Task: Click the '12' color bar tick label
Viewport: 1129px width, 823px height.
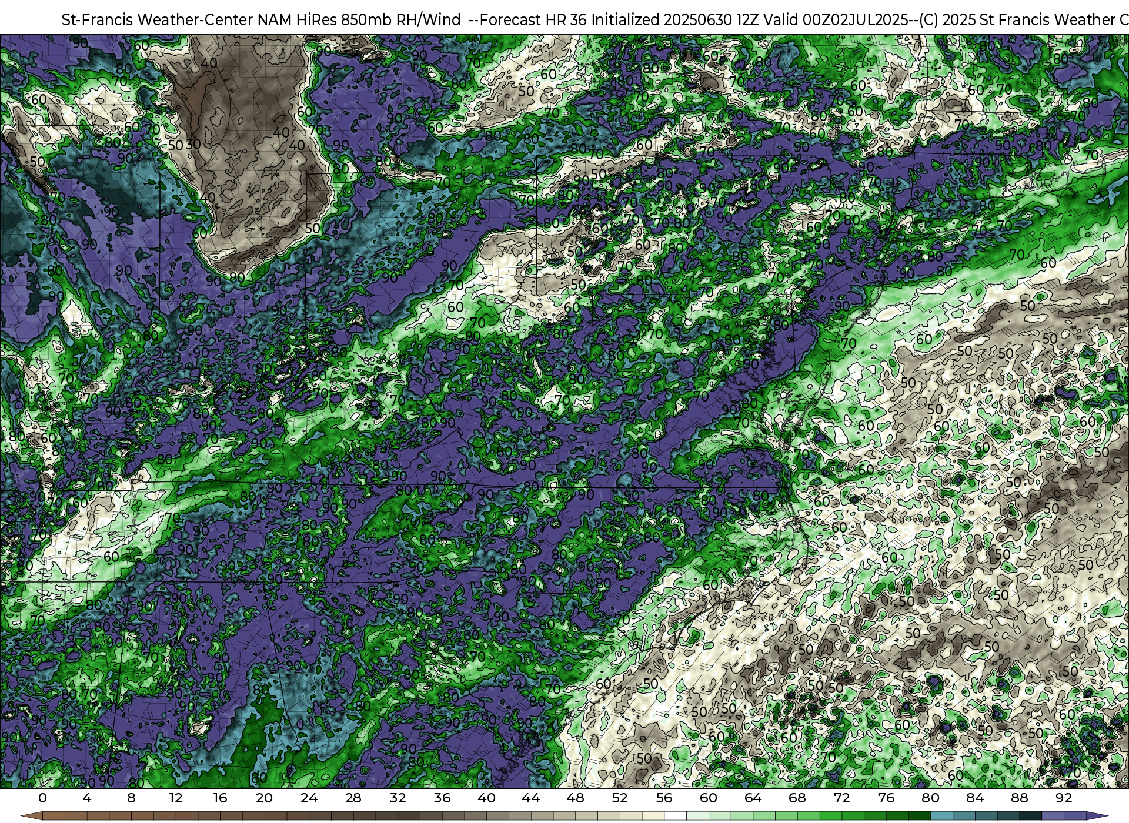Action: tap(176, 798)
